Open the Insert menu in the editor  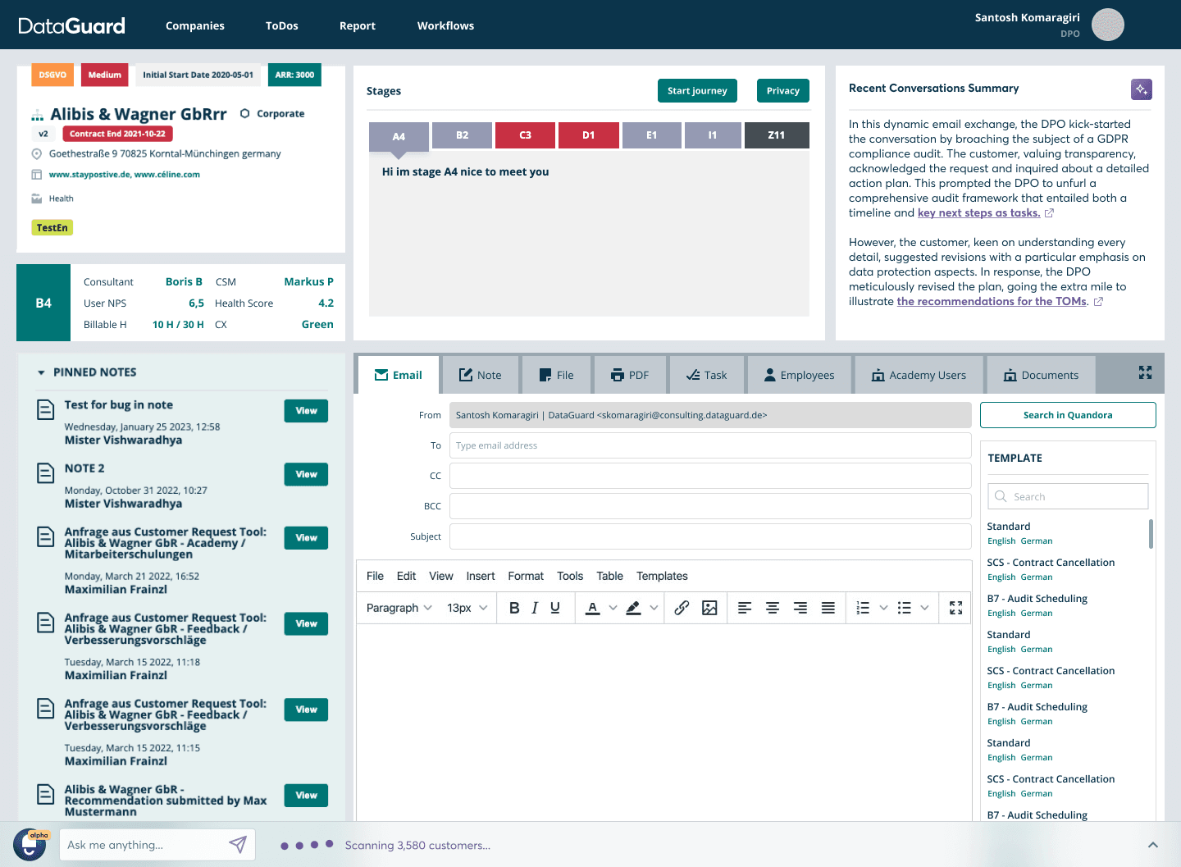click(x=481, y=576)
